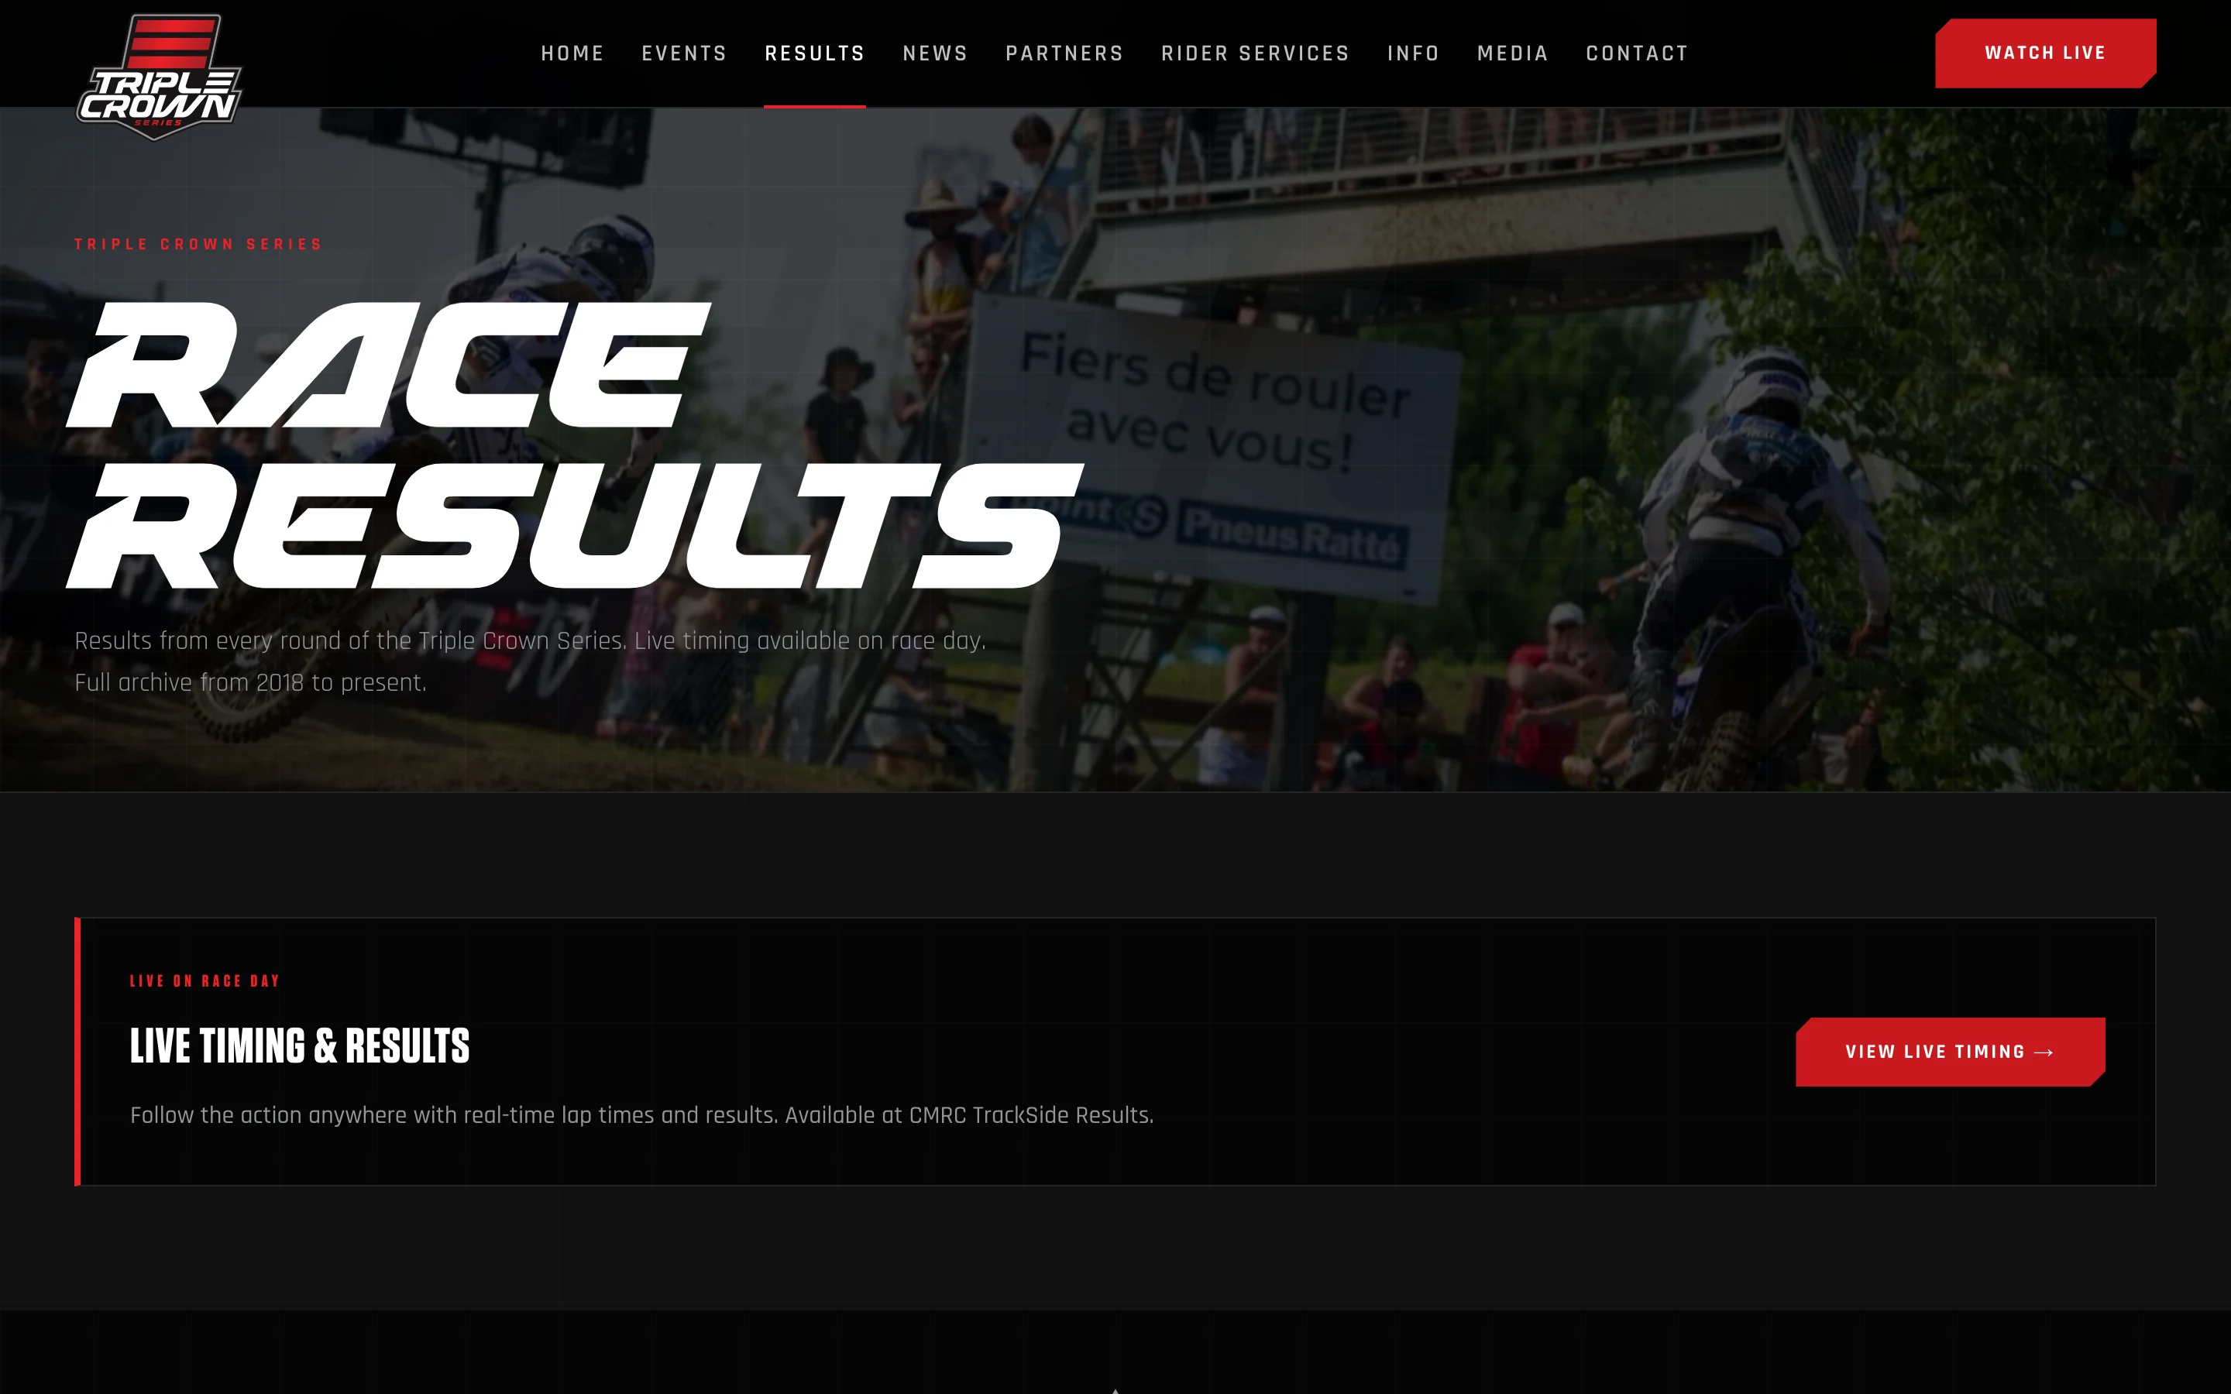
Task: Click the Live Timing & Results heading
Action: (x=300, y=1046)
